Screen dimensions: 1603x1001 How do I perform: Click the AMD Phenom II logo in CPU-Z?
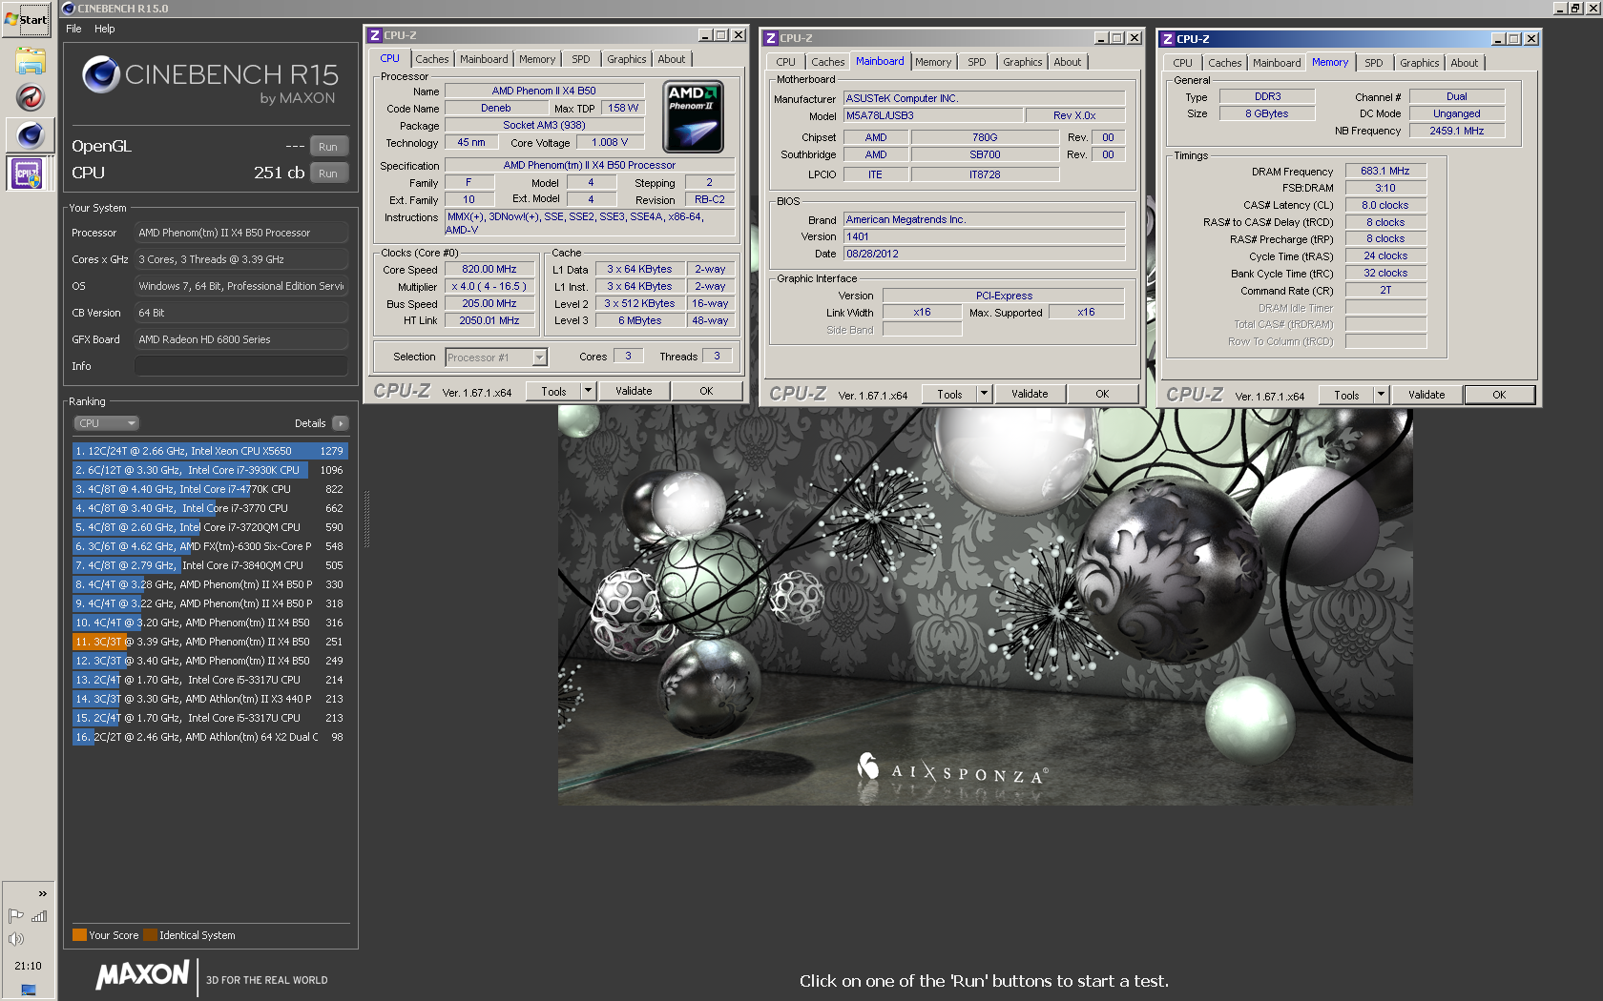click(694, 116)
